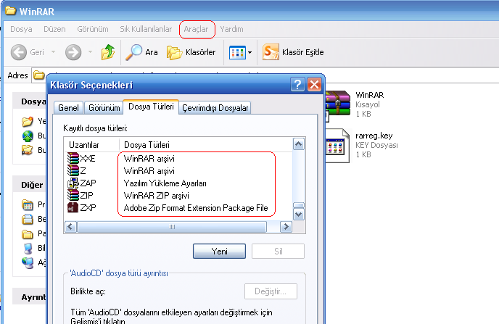Close the Klasör Seçenekleri dialog
Viewport: 499px width, 324px height.
tap(315, 85)
